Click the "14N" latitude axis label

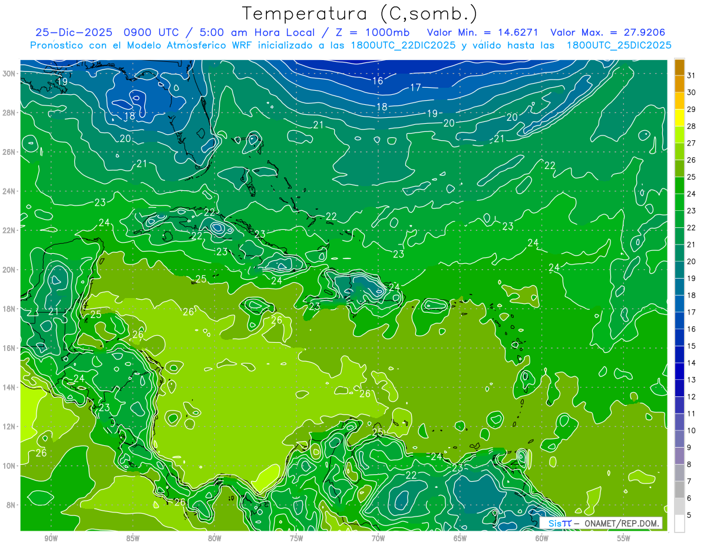point(9,387)
